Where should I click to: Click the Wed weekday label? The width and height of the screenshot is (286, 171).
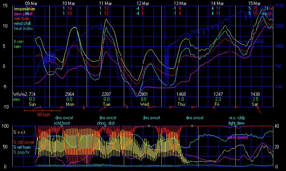point(145,104)
